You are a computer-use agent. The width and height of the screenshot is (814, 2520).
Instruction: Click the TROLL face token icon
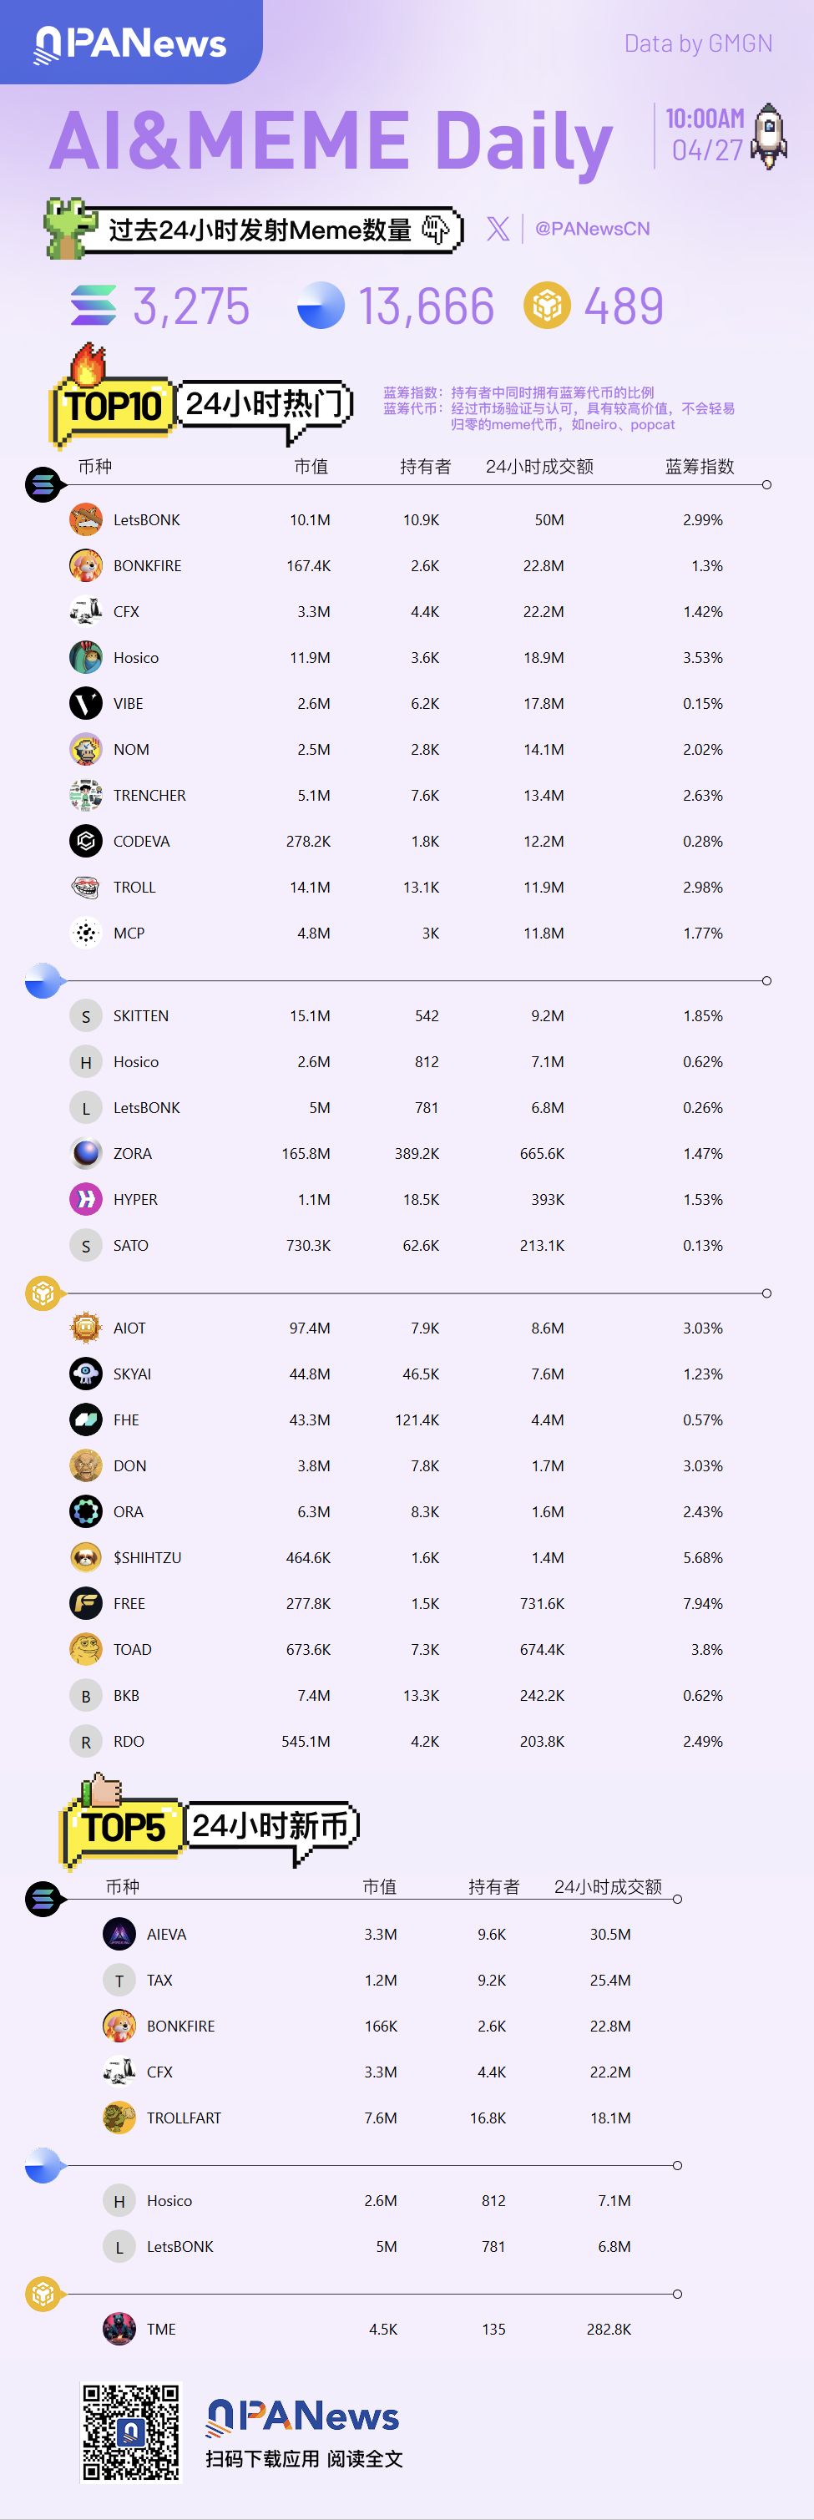tap(86, 888)
